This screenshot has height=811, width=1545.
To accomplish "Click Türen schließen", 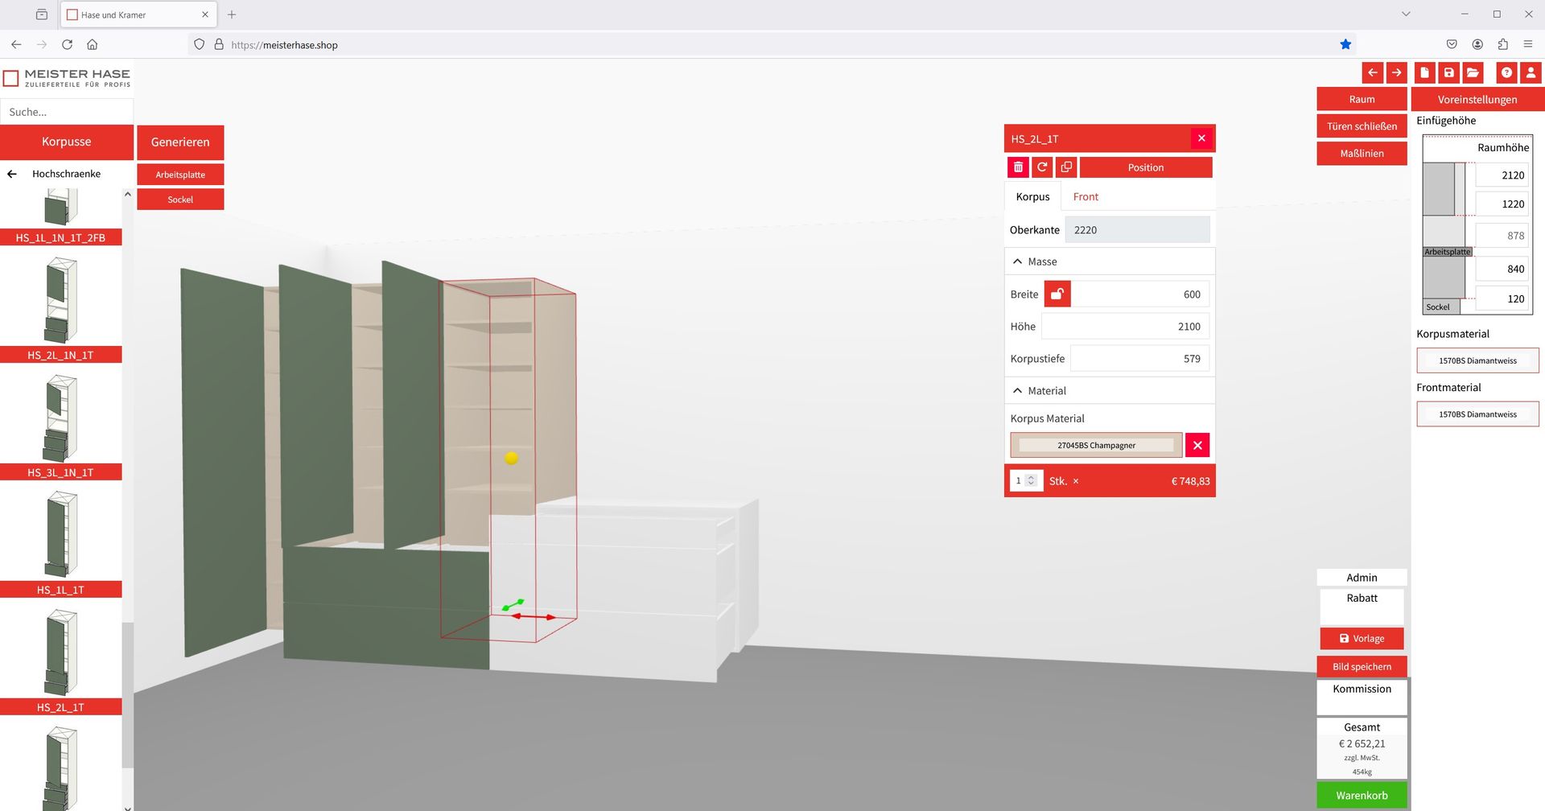I will [x=1362, y=126].
